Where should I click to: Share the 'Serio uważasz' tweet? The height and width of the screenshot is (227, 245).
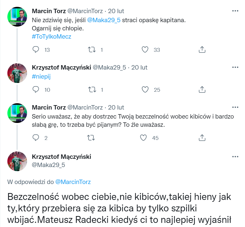pos(202,138)
